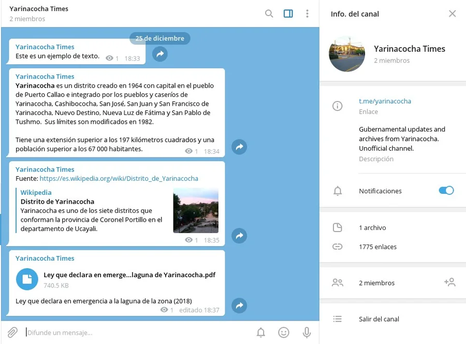Open the three-dot more options menu
Image resolution: width=466 pixels, height=344 pixels.
307,13
